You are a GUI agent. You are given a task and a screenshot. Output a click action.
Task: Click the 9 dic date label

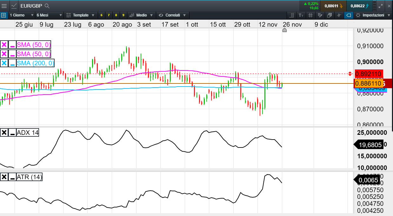(x=321, y=24)
